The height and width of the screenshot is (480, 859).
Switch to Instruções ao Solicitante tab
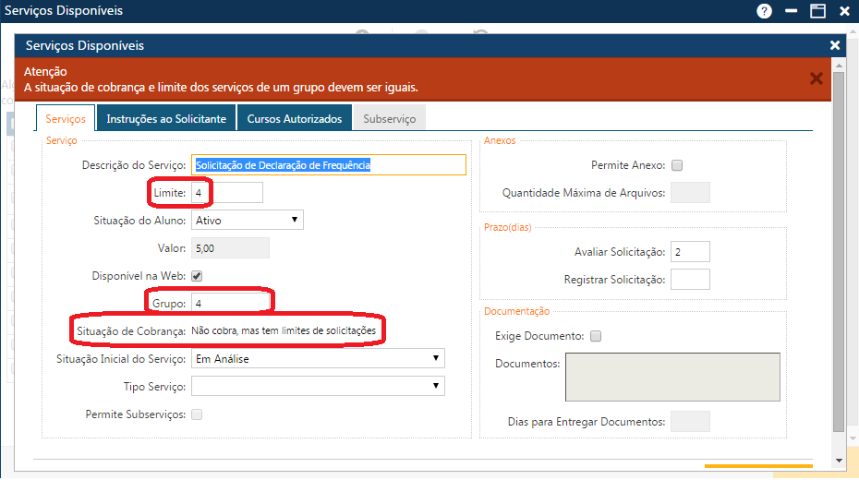[166, 119]
